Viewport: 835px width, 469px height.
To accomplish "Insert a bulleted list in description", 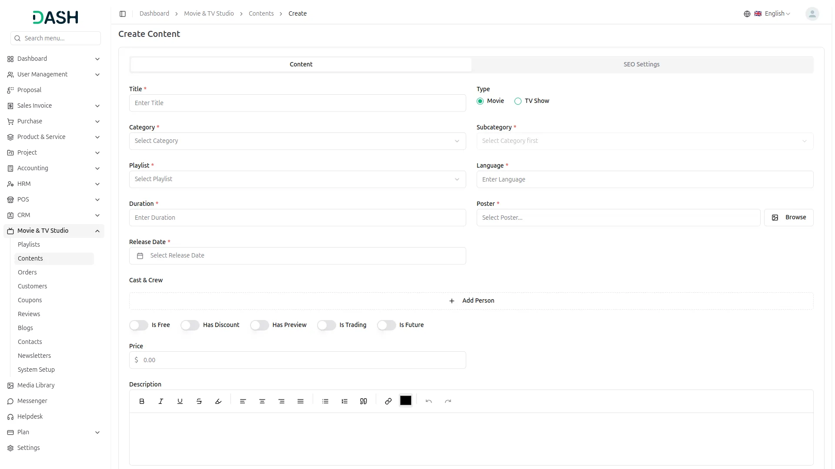I will [325, 401].
